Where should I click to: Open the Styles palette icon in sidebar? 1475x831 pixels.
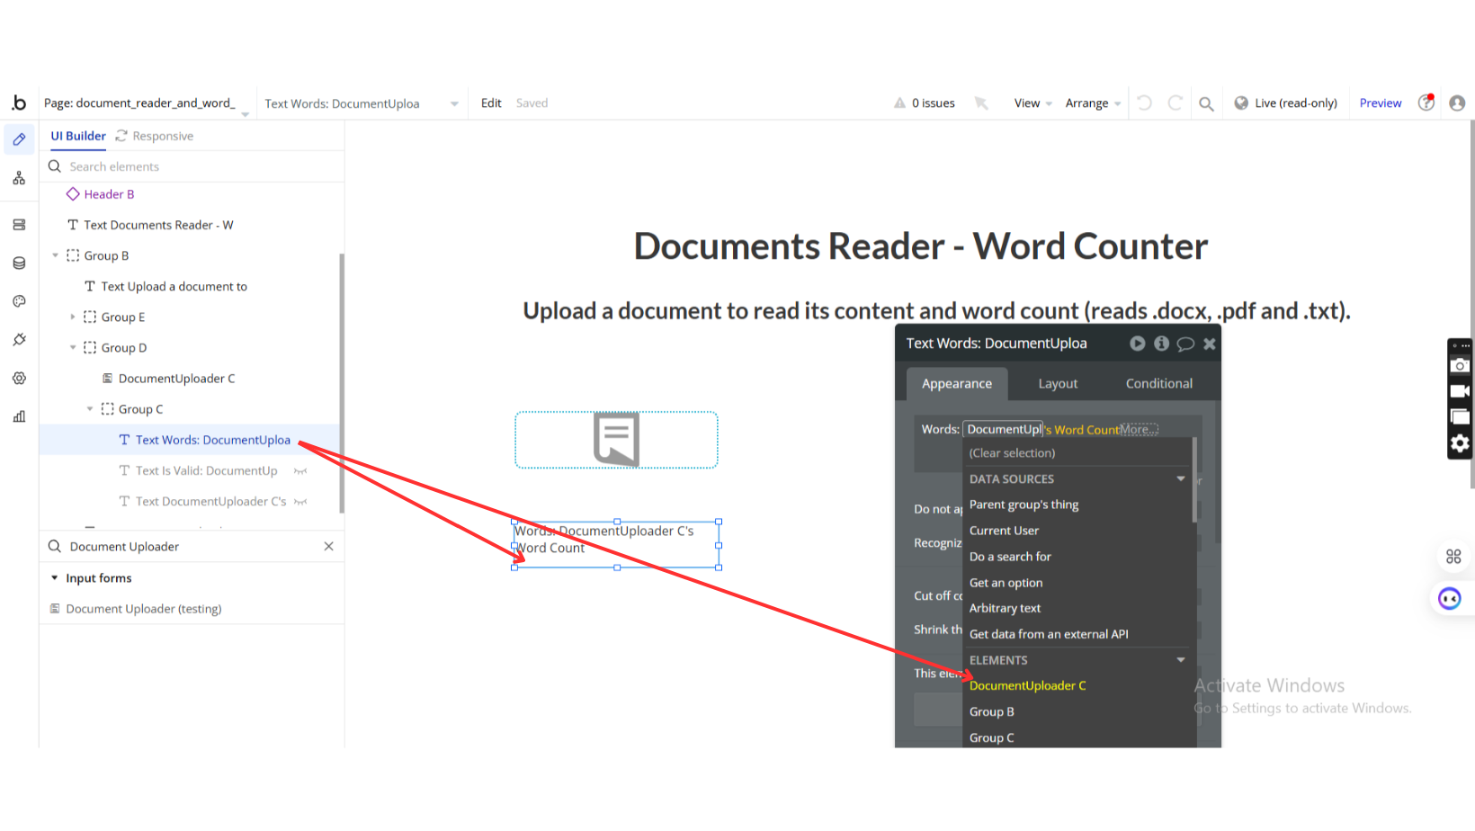19,301
